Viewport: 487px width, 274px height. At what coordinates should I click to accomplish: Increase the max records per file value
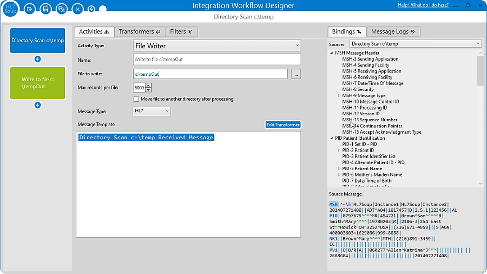click(148, 85)
